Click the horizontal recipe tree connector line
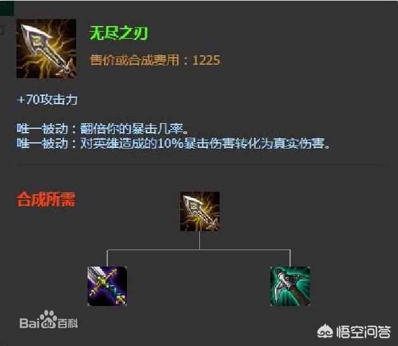The height and width of the screenshot is (346, 398). pyautogui.click(x=199, y=250)
